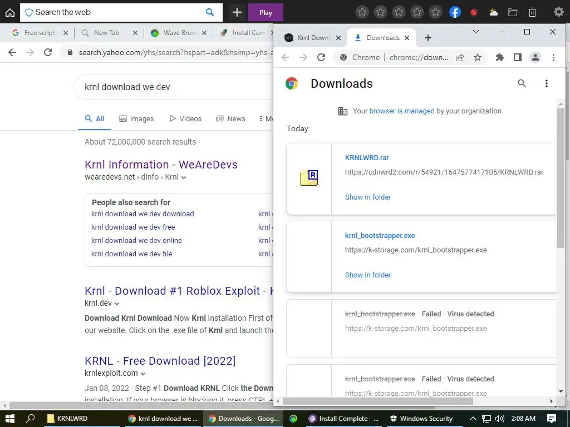
Task: Expand the krnl.dev result dropdown arrow
Action: 117,304
